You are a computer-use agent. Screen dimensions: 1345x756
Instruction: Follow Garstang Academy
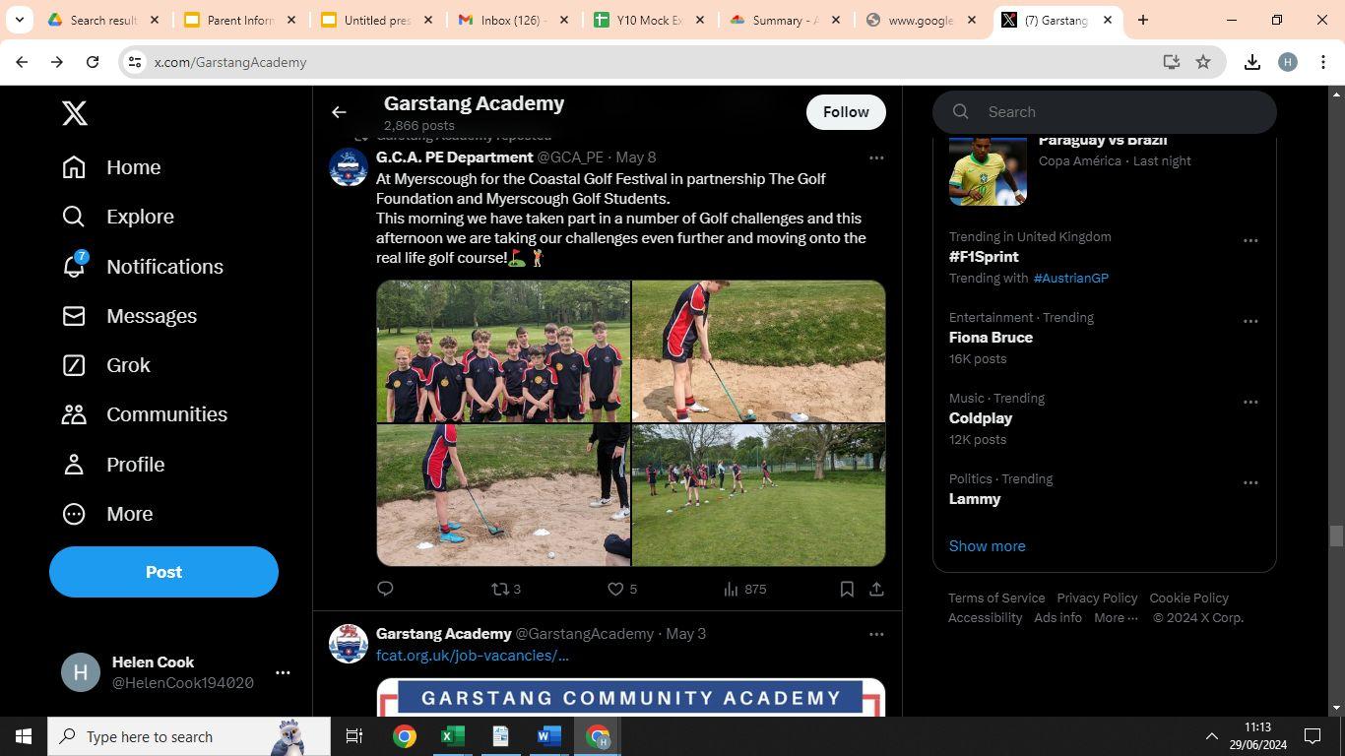(846, 112)
